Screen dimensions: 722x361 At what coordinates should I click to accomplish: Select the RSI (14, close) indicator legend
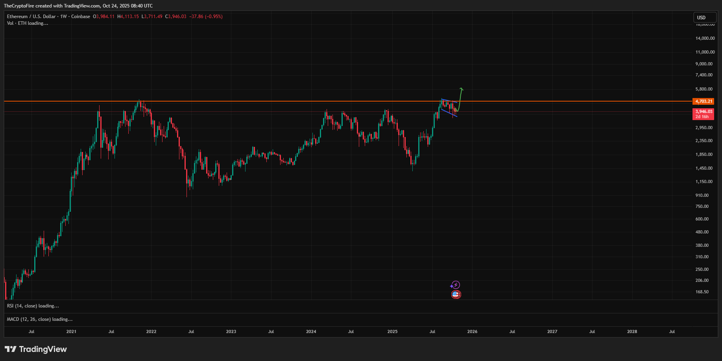[33, 306]
